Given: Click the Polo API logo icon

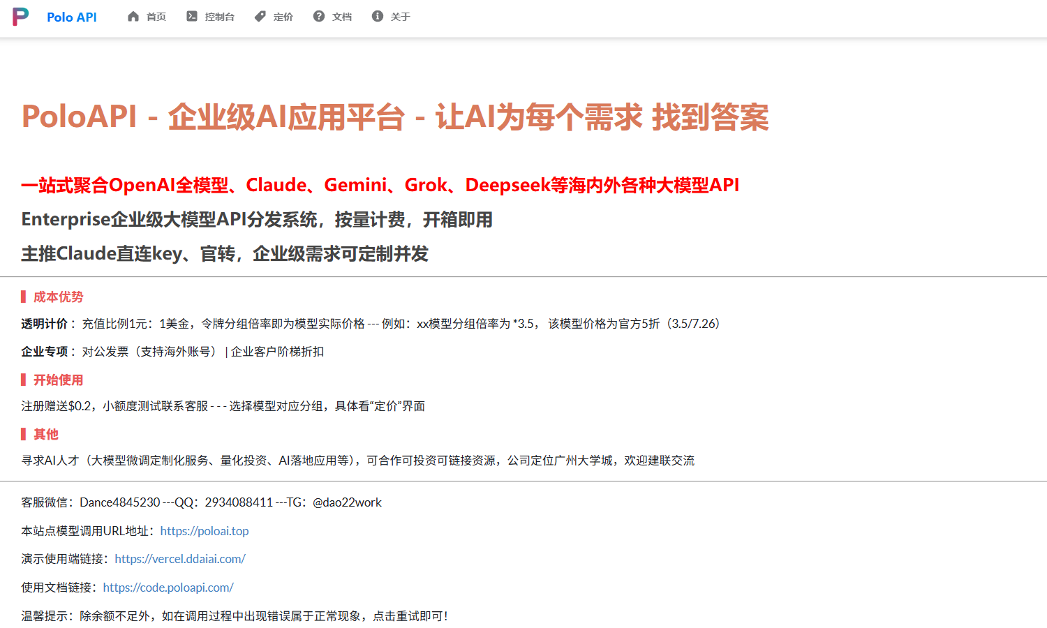Looking at the screenshot, I should (21, 17).
